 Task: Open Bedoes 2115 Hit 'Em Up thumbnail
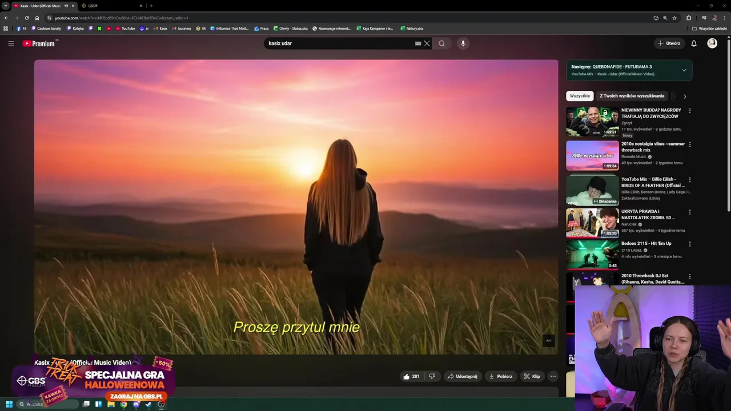(592, 255)
